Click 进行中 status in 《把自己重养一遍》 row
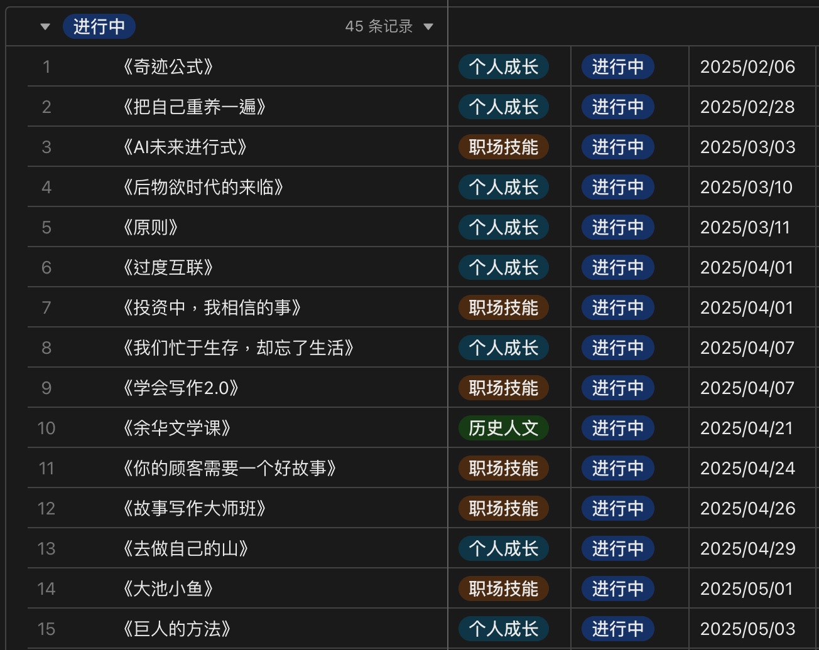This screenshot has width=819, height=650. (x=618, y=107)
